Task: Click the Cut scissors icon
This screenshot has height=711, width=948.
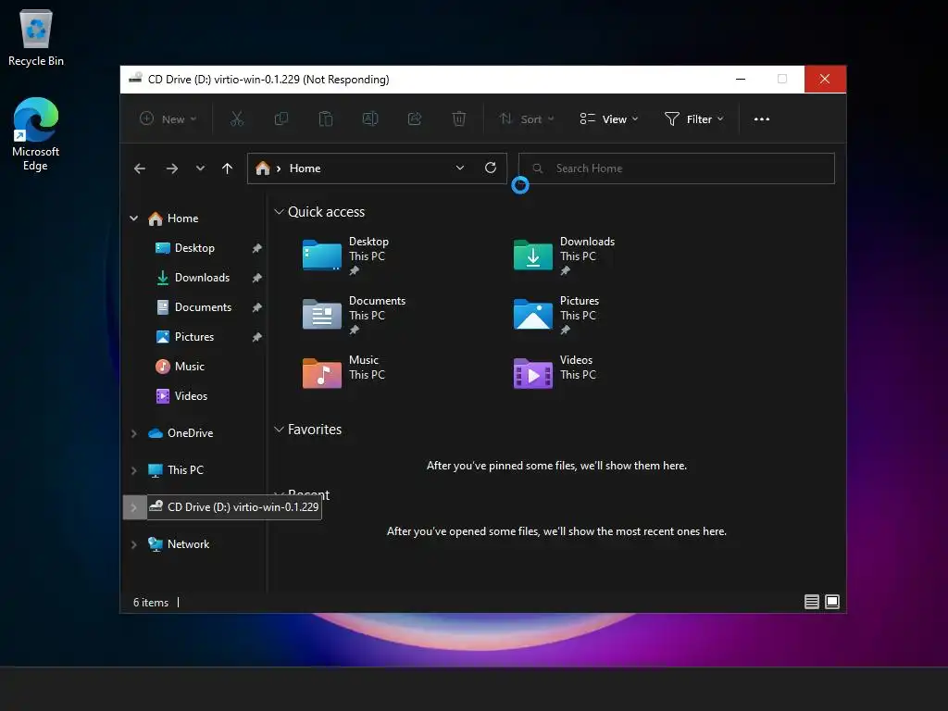Action: [x=237, y=119]
